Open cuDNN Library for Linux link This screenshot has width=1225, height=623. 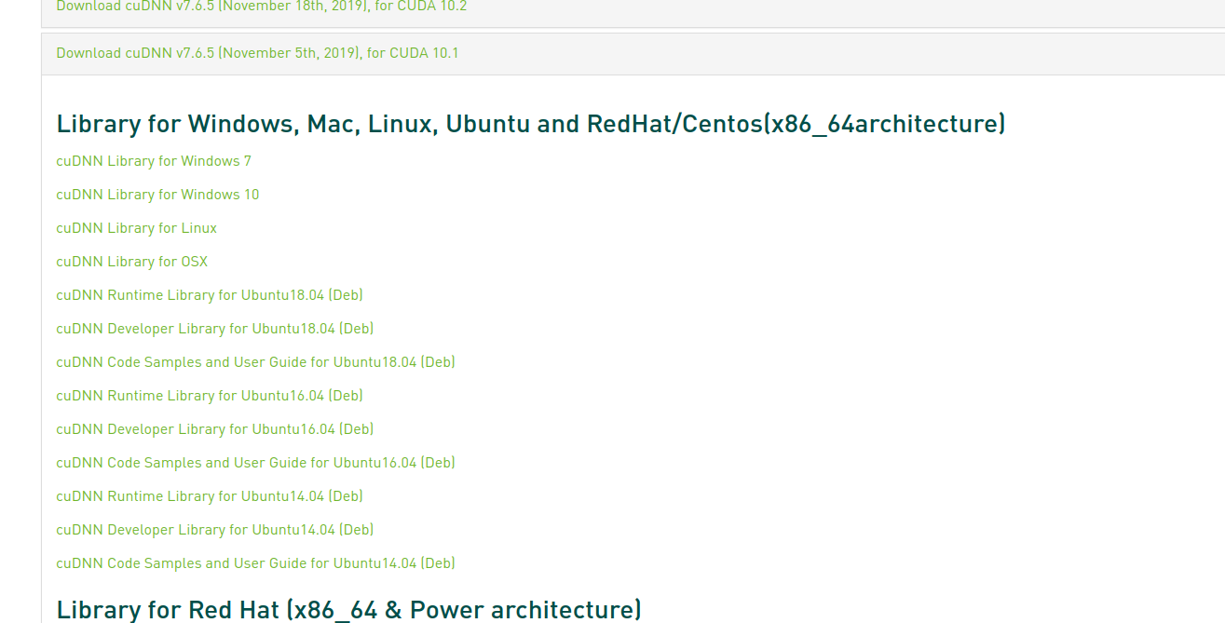[137, 228]
